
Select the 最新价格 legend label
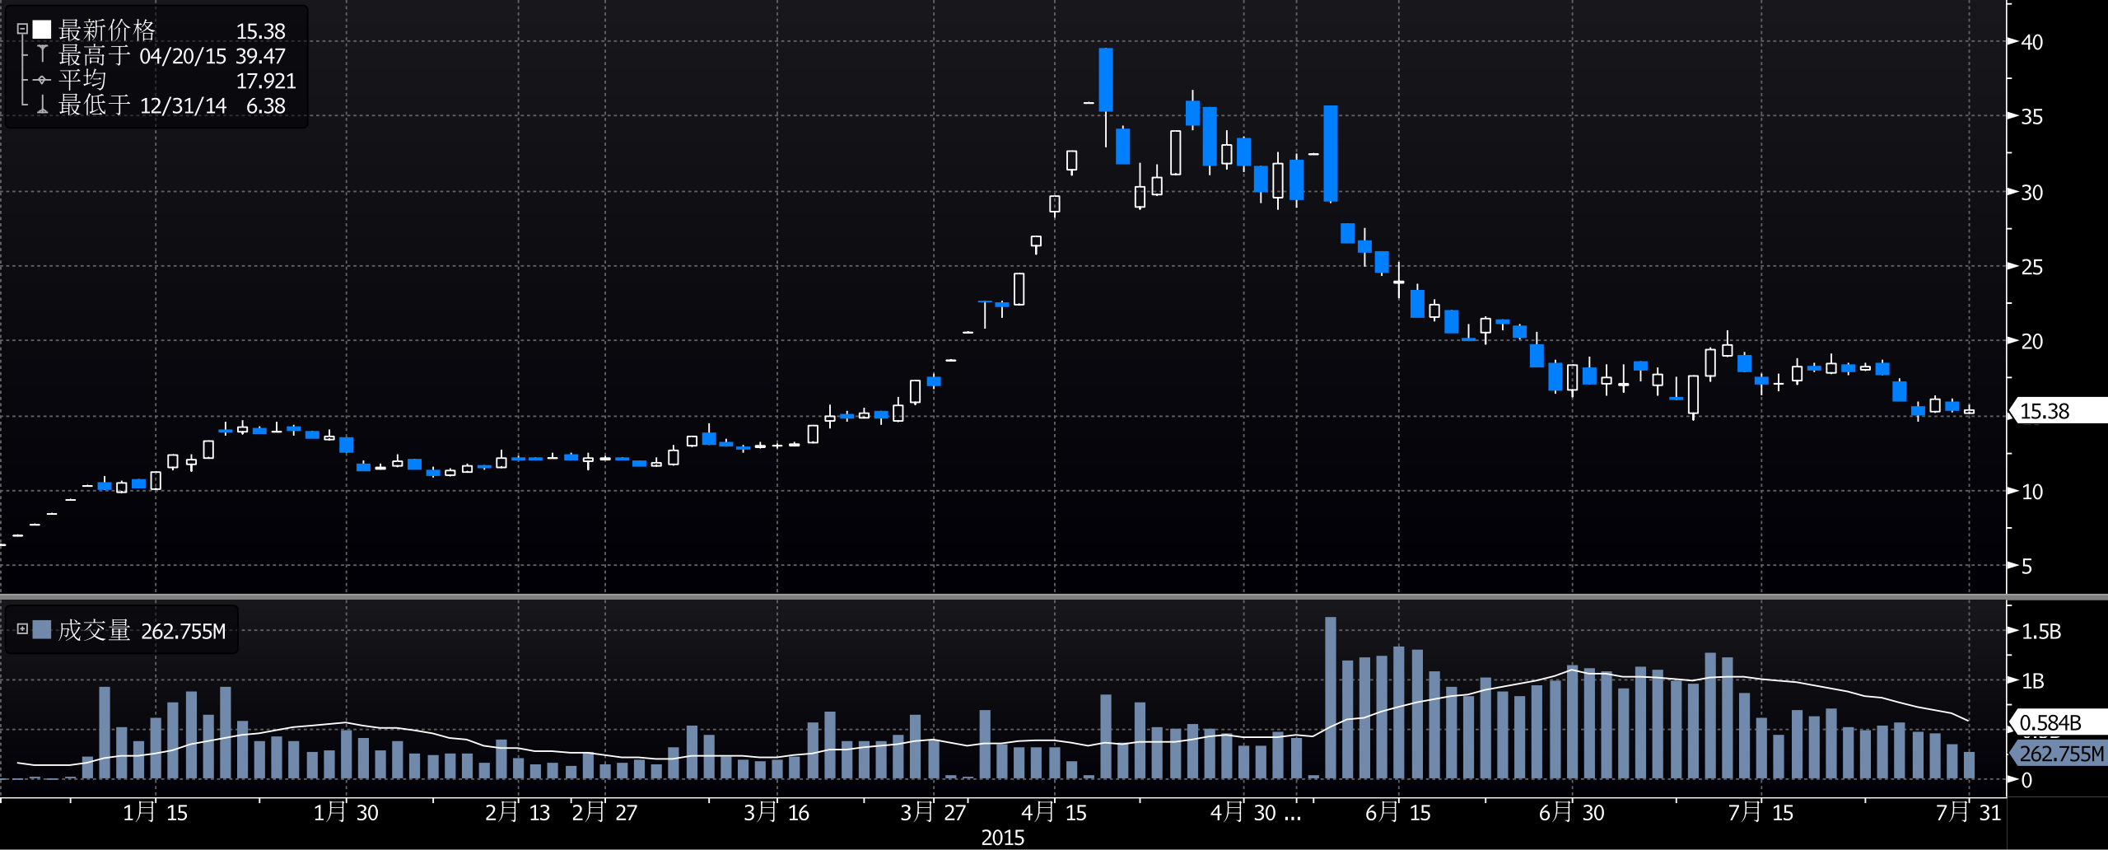pyautogui.click(x=107, y=30)
